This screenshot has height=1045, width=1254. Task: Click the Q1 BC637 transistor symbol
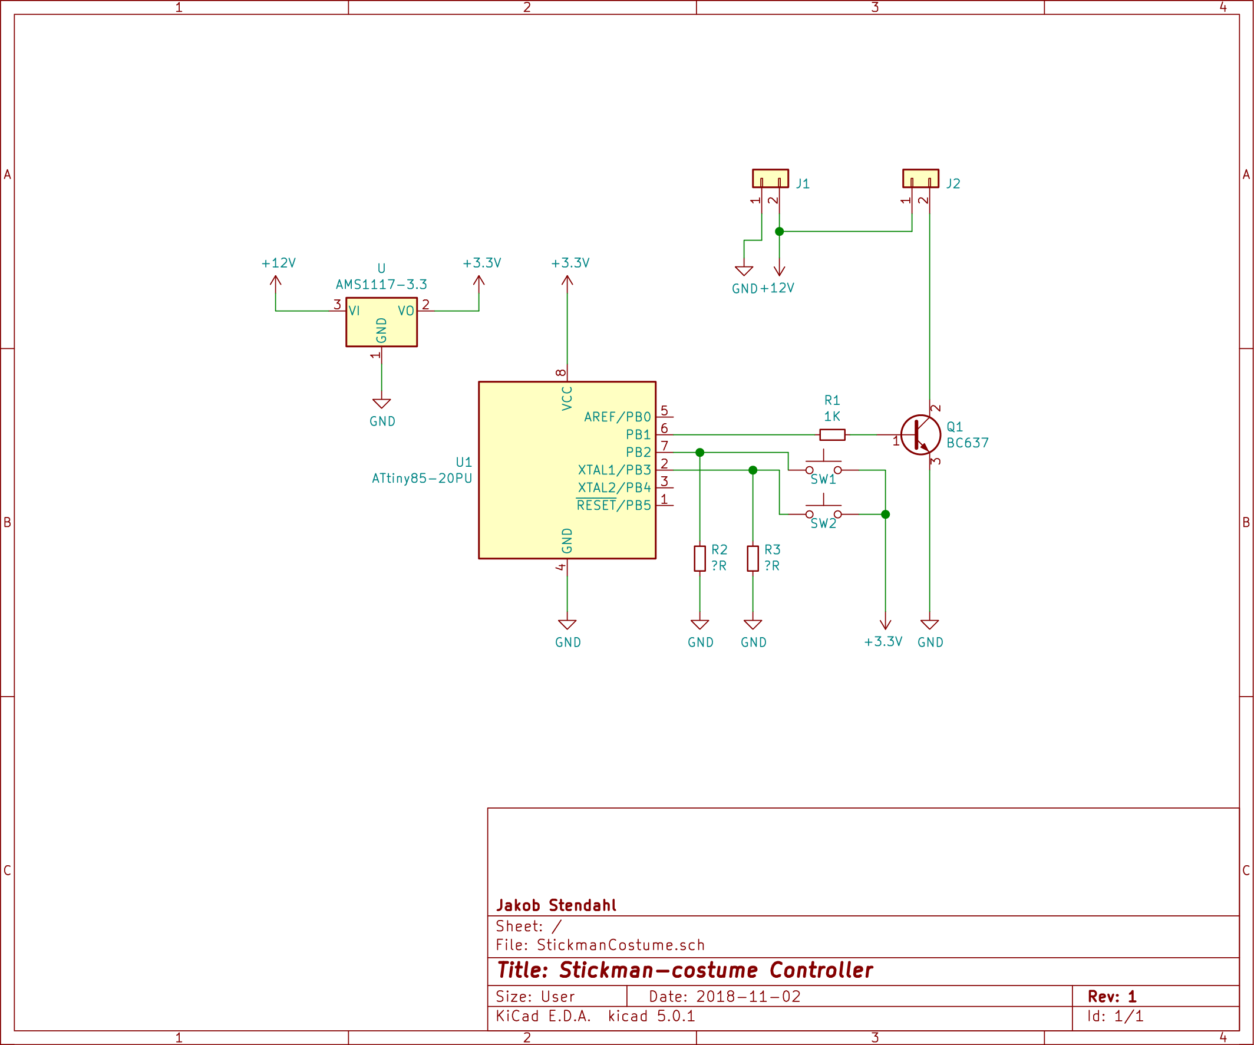click(920, 435)
